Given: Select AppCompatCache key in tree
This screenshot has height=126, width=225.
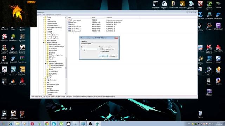Looking at the screenshot, I should click(x=55, y=44).
